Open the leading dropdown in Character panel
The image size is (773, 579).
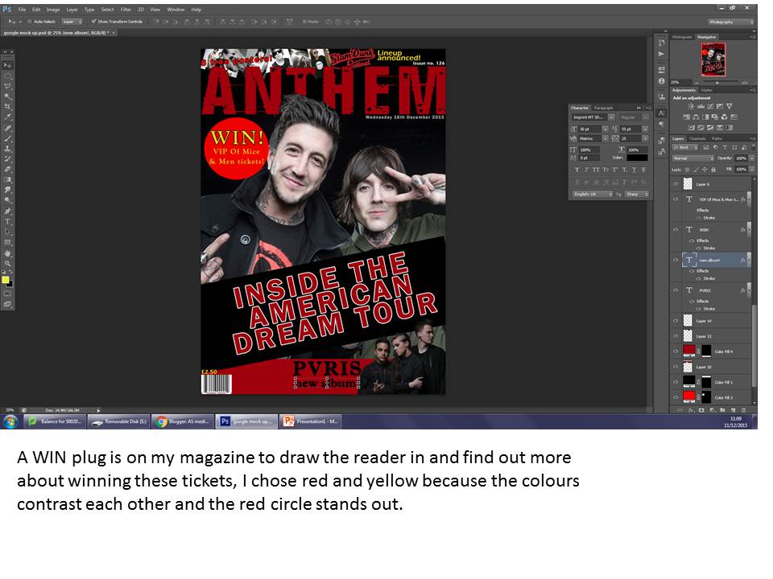pos(645,129)
